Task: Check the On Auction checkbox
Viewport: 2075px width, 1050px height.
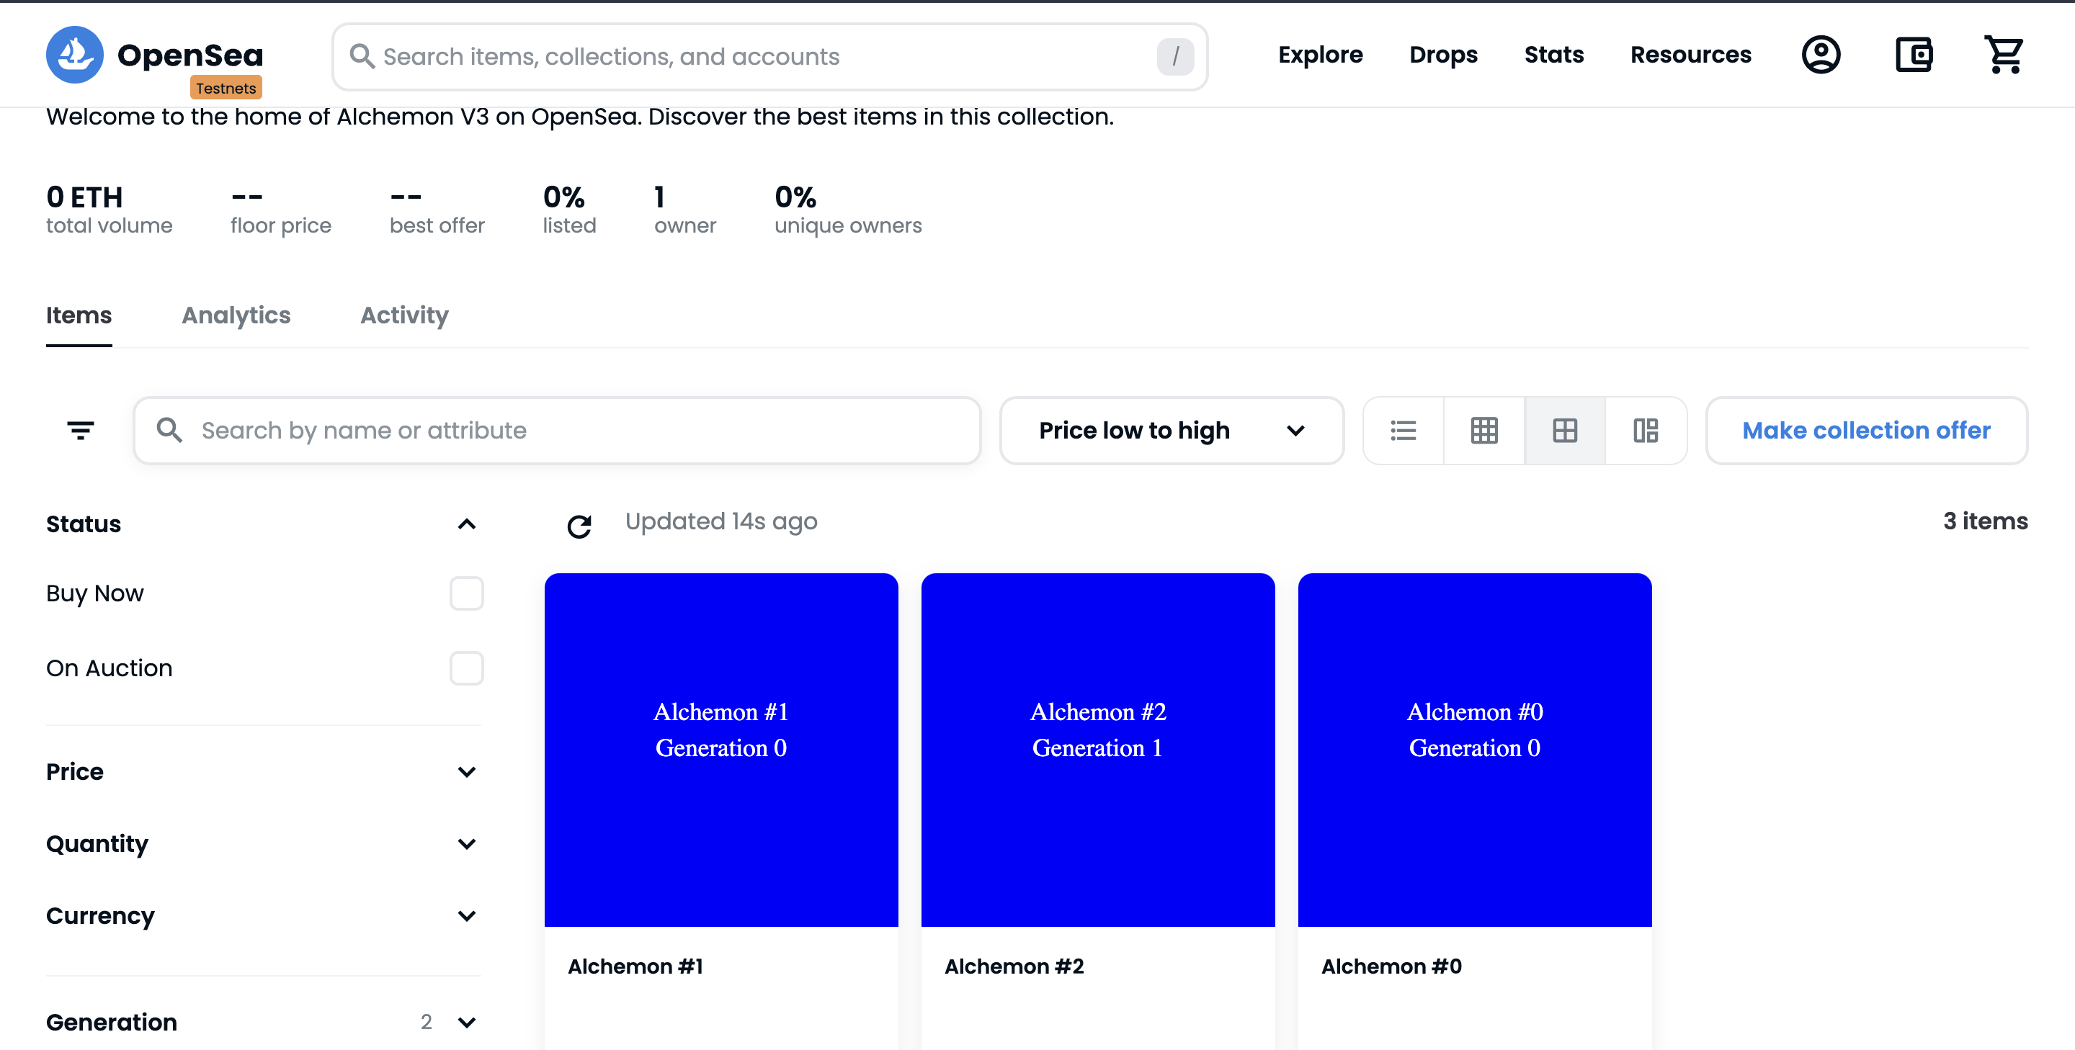Action: (x=466, y=668)
